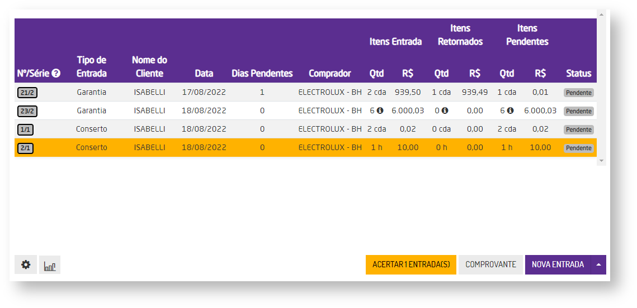Click Acertar 1 Entrada(s) button
The height and width of the screenshot is (308, 637).
point(411,264)
